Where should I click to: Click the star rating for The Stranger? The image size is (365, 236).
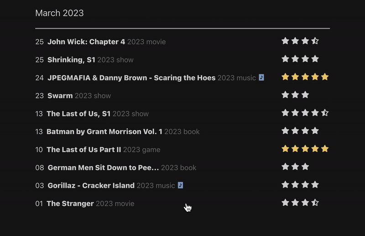point(300,203)
